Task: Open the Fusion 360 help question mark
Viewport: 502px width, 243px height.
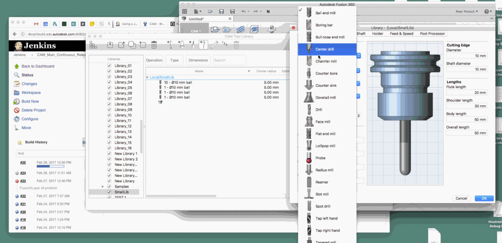Action: coord(487,12)
